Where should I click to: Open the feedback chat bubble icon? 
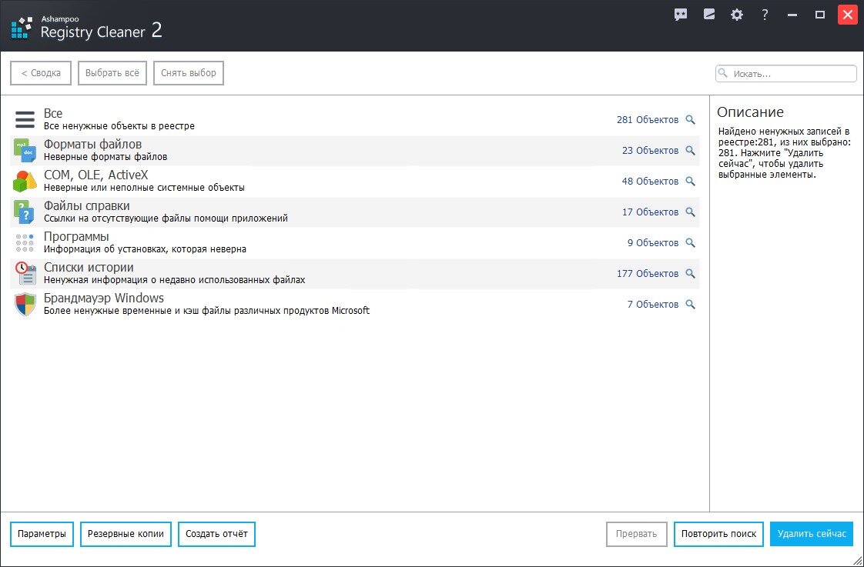[681, 15]
